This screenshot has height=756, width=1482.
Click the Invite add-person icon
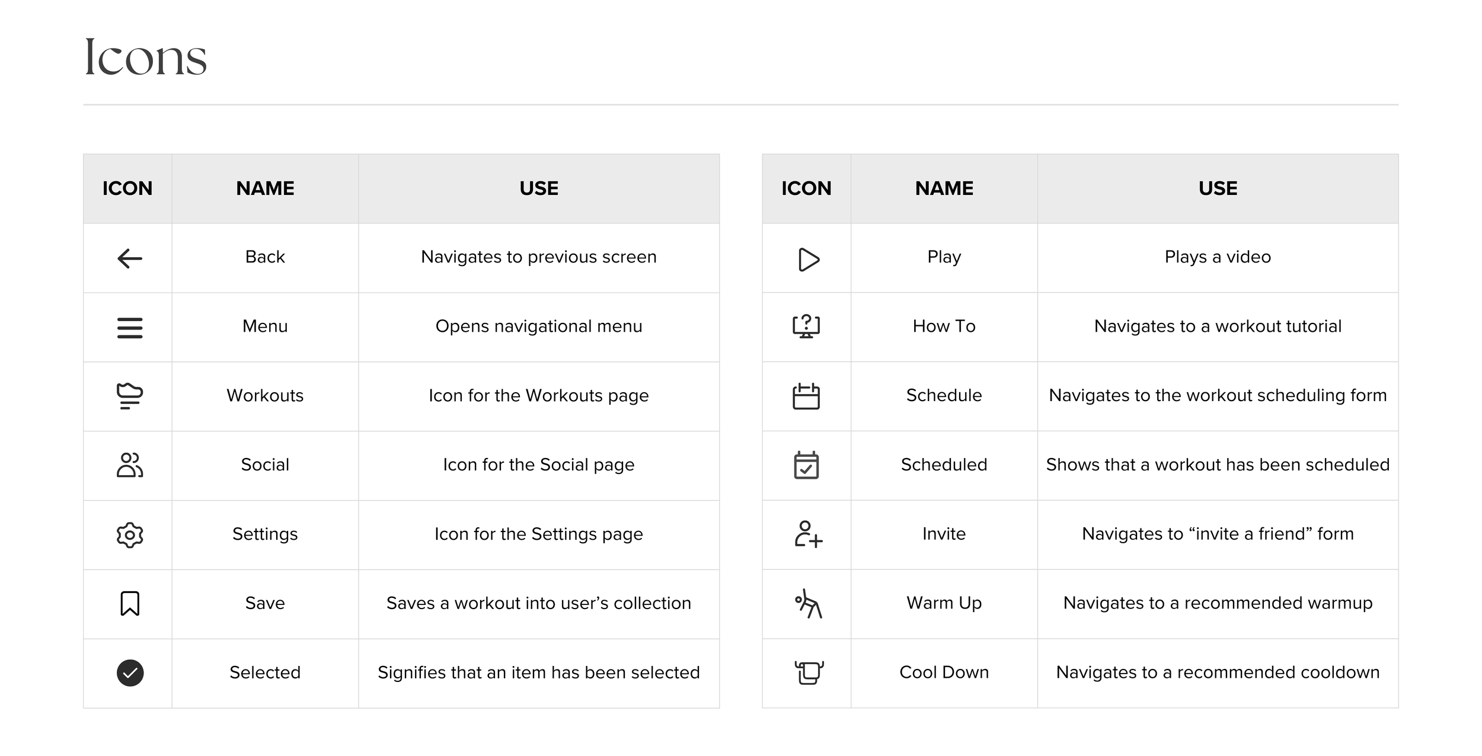tap(808, 535)
